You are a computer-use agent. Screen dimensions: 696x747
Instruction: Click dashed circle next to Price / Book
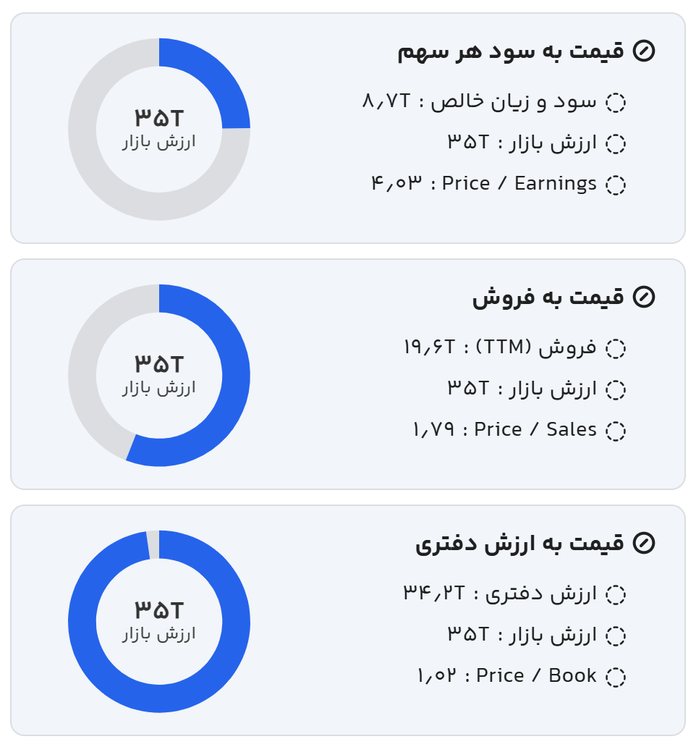(615, 678)
